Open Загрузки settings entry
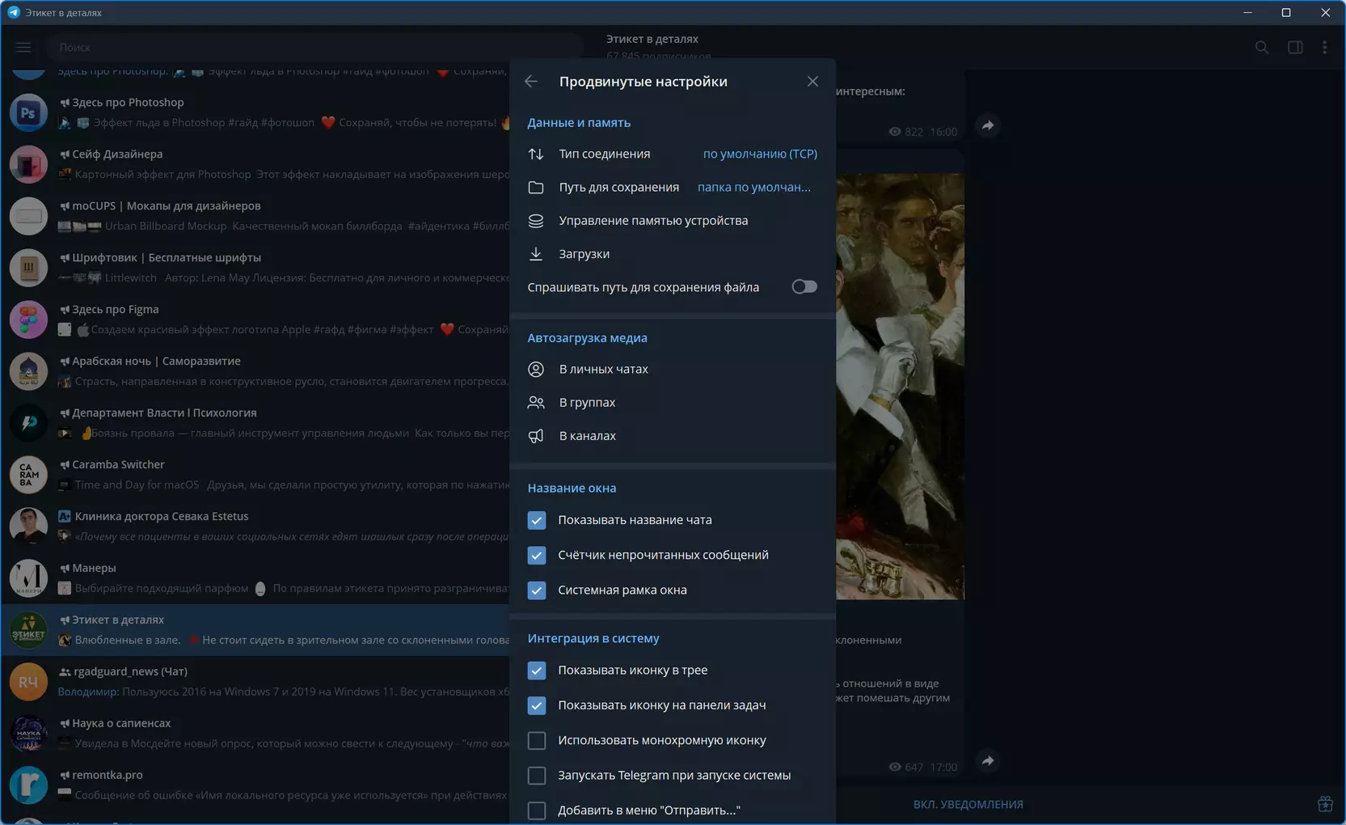This screenshot has height=825, width=1346. pos(673,254)
